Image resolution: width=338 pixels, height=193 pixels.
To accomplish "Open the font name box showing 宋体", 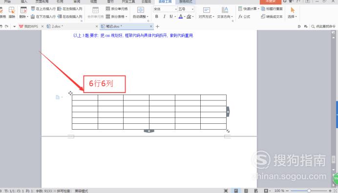I will pos(165,9).
